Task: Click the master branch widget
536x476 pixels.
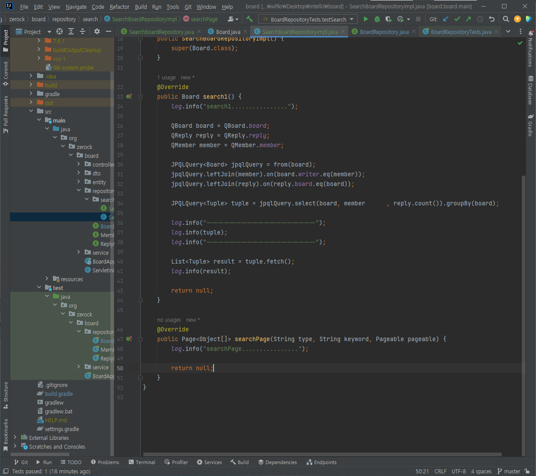Action: (x=509, y=471)
